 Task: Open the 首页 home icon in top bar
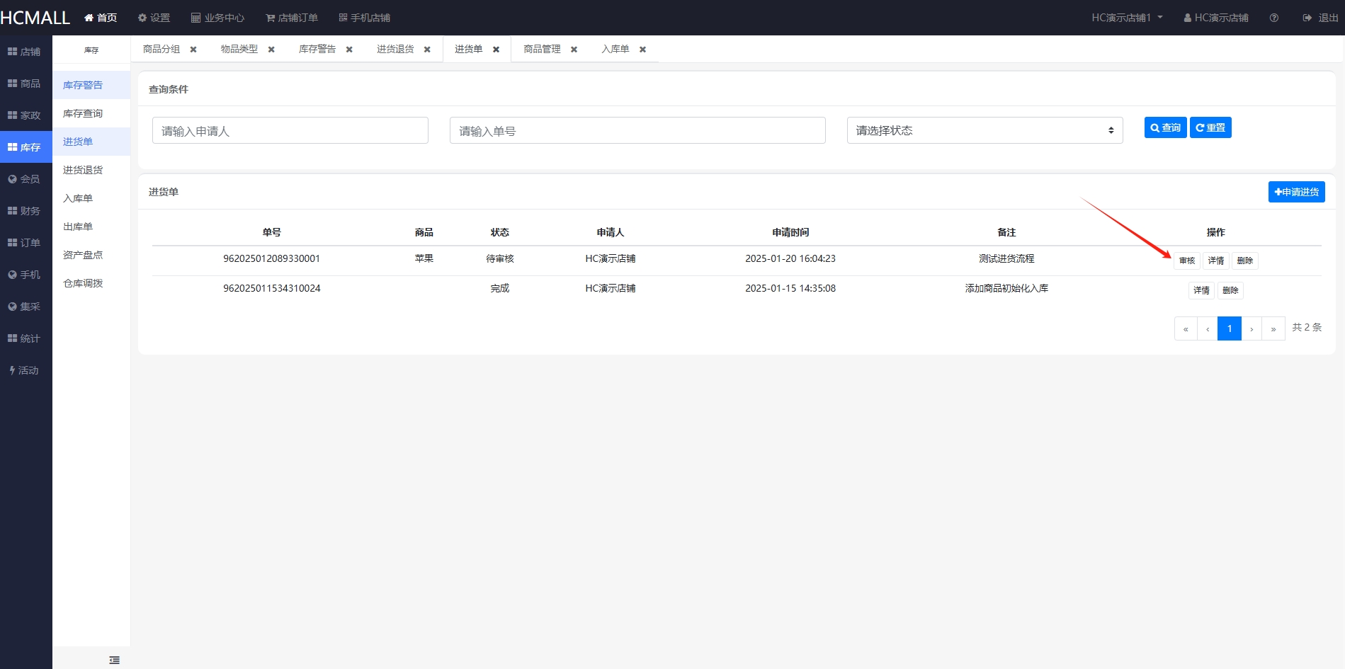coord(101,18)
